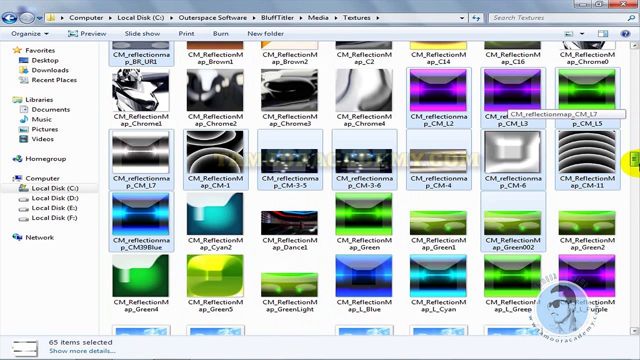The image size is (640, 360).
Task: Create a New folder
Action: pyautogui.click(x=265, y=33)
